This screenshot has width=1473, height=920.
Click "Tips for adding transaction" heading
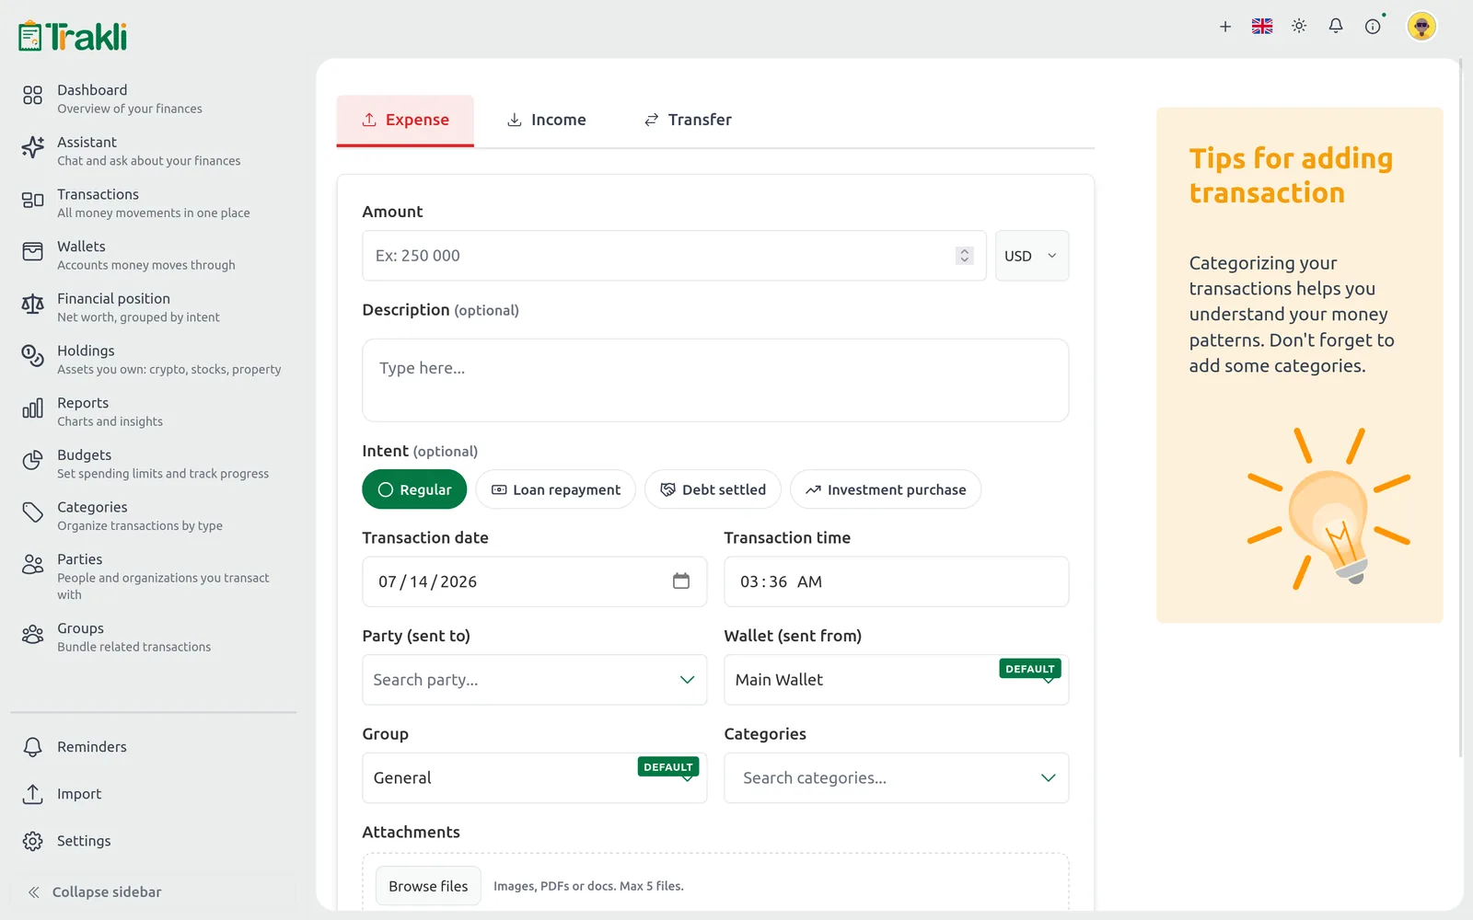1291,176
